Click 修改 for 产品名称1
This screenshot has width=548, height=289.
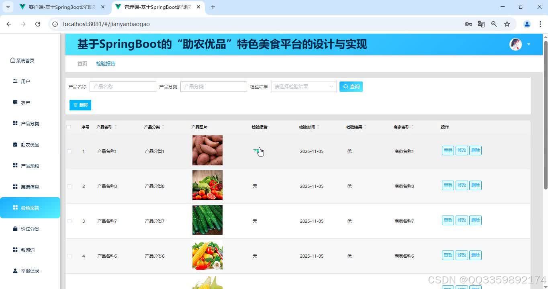point(462,151)
